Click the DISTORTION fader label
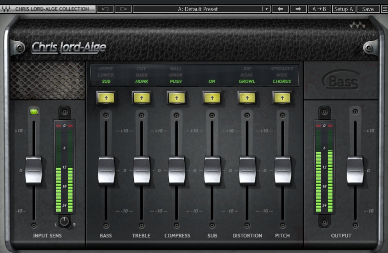 pyautogui.click(x=247, y=236)
